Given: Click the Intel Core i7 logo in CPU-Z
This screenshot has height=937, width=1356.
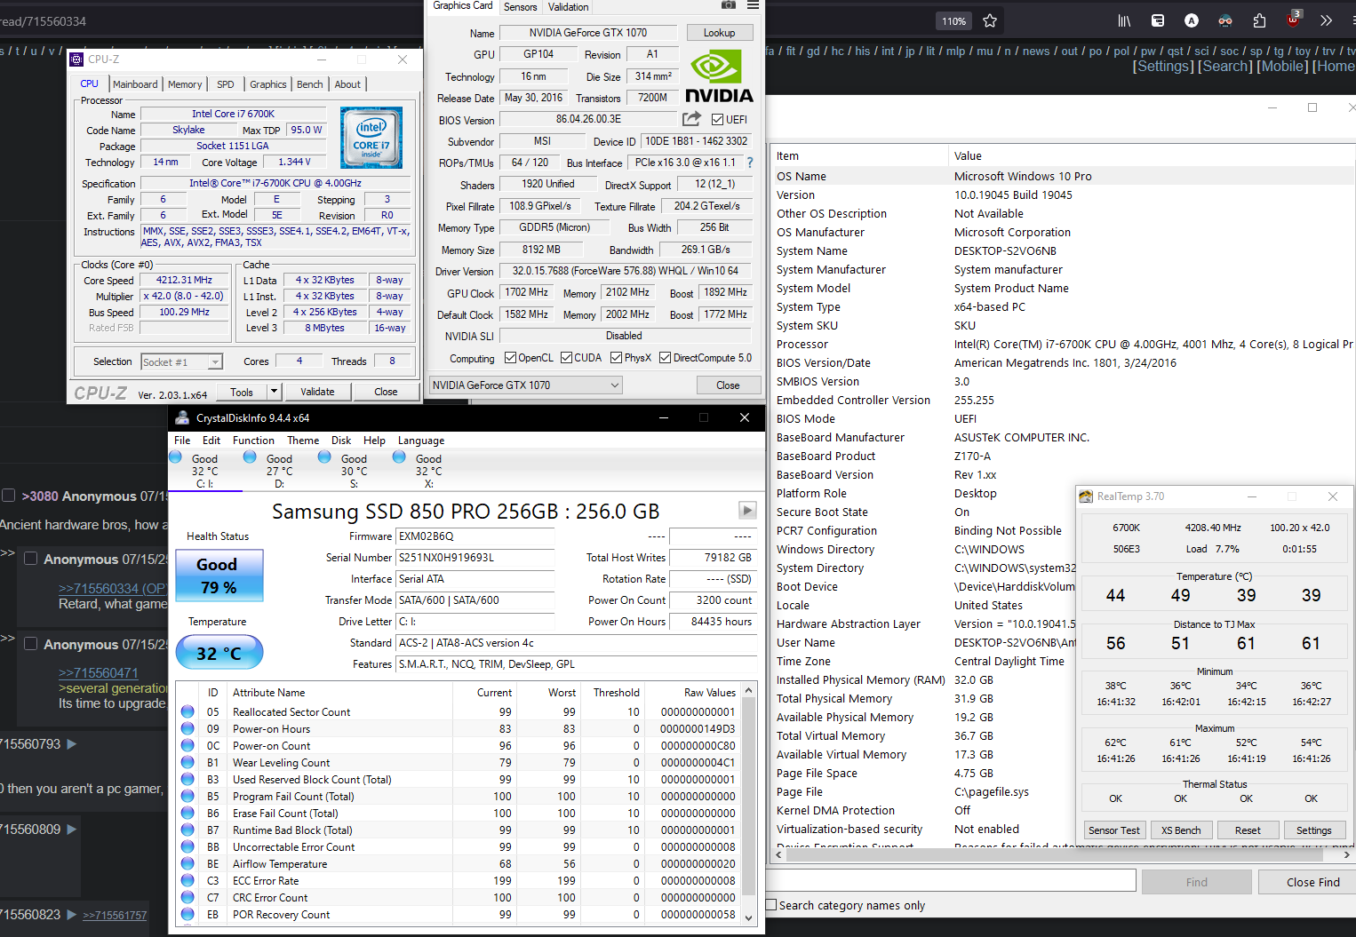Looking at the screenshot, I should [371, 138].
